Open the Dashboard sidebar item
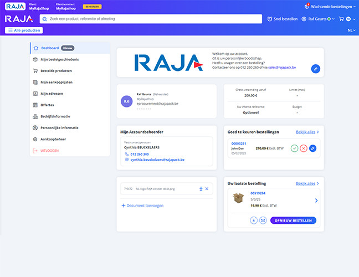 (70, 48)
